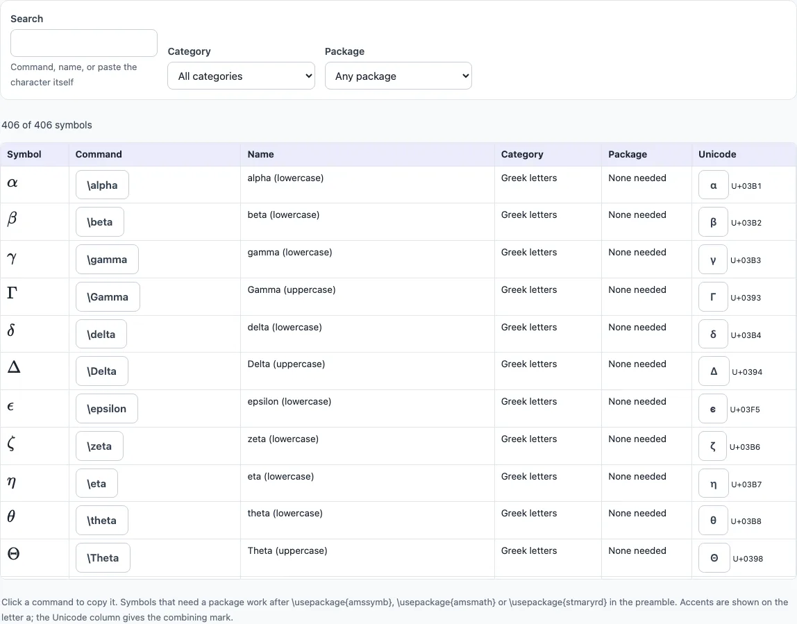Copy the Unicode capital Gamma character
Screen dimensions: 797x624
[x=712, y=297]
